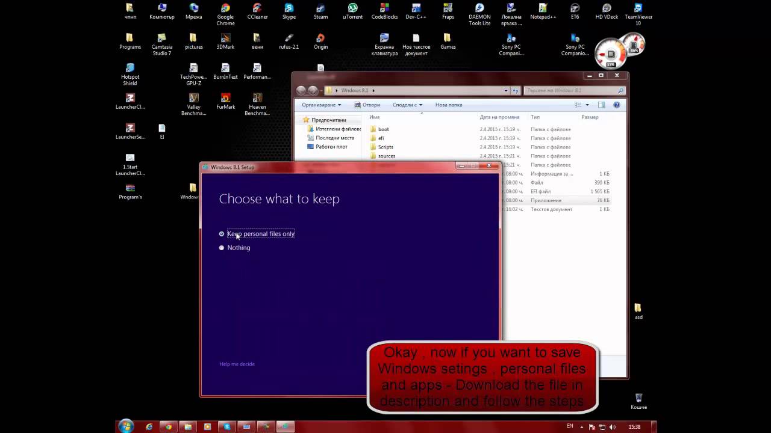Open the 3DMark desktop icon

click(225, 41)
